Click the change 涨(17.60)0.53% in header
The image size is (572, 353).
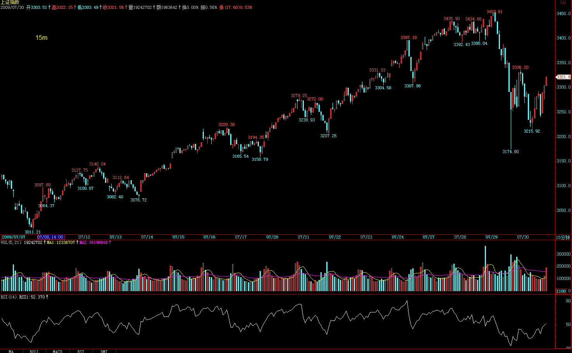click(x=235, y=7)
